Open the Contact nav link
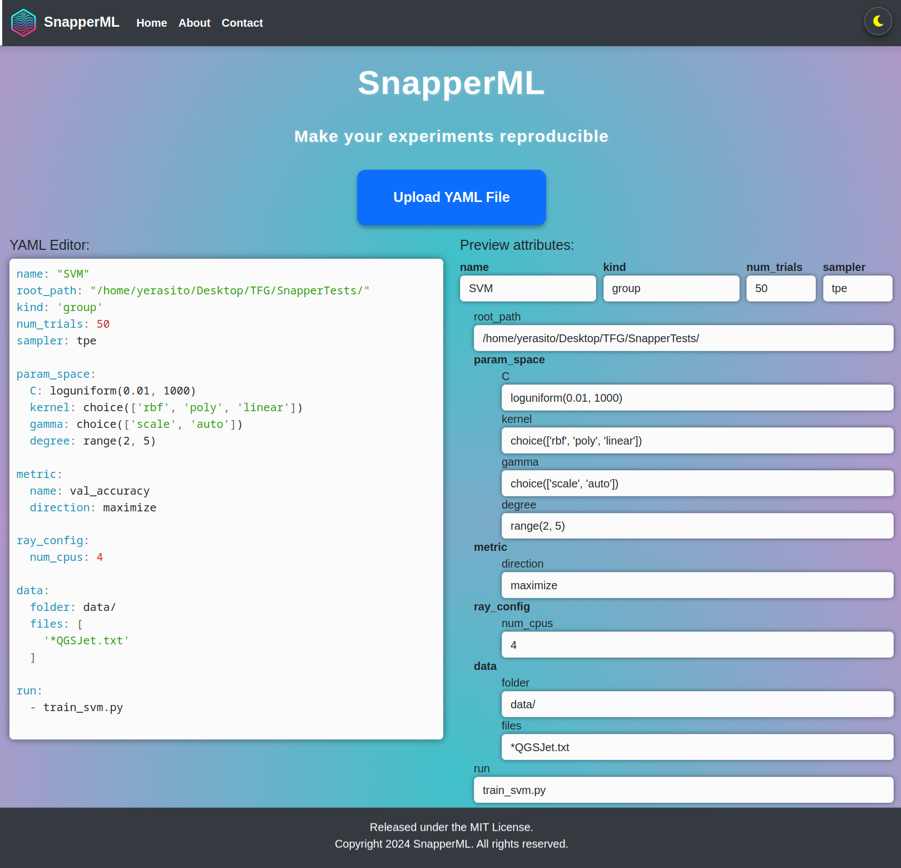This screenshot has height=868, width=901. 242,23
